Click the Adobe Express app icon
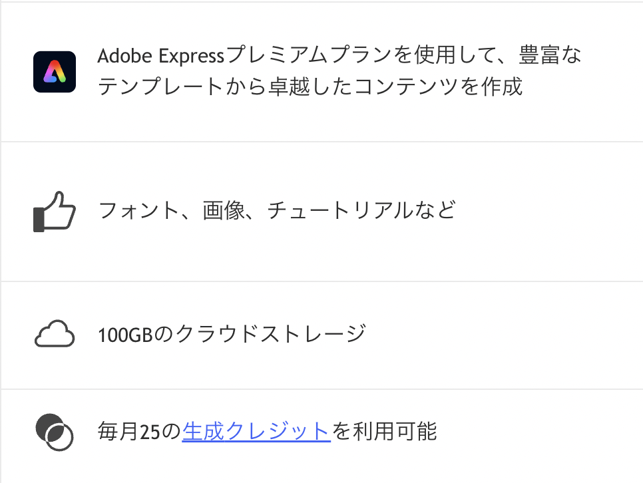Viewport: 643px width, 483px height. click(x=55, y=72)
